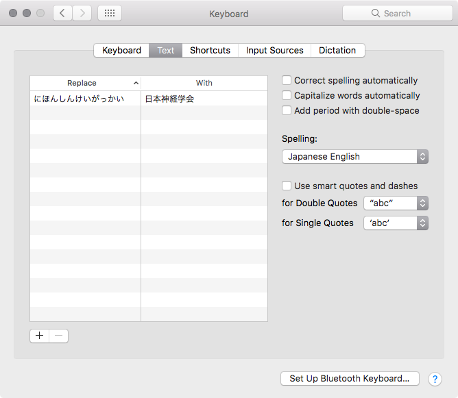The width and height of the screenshot is (458, 398).
Task: Open help with the question mark button
Action: (x=435, y=379)
